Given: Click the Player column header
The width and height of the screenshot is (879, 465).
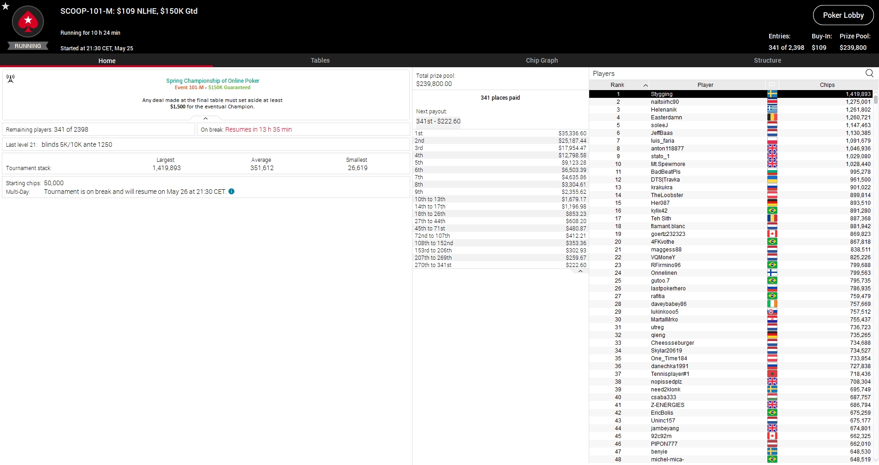Looking at the screenshot, I should tap(705, 85).
